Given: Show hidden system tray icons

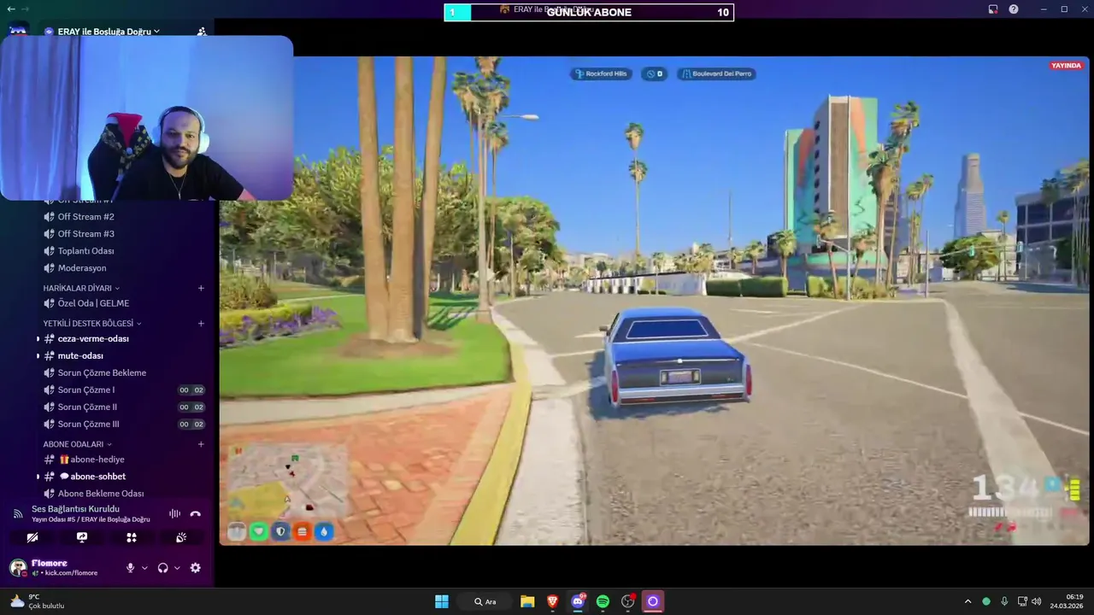Looking at the screenshot, I should click(x=968, y=601).
